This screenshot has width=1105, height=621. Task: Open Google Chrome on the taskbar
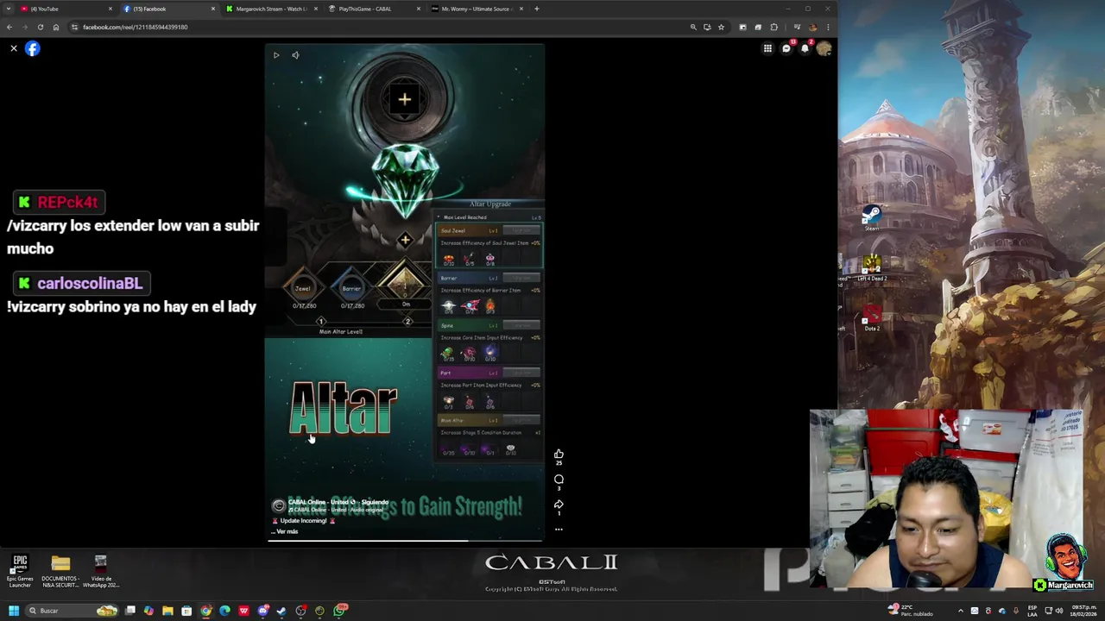[205, 611]
